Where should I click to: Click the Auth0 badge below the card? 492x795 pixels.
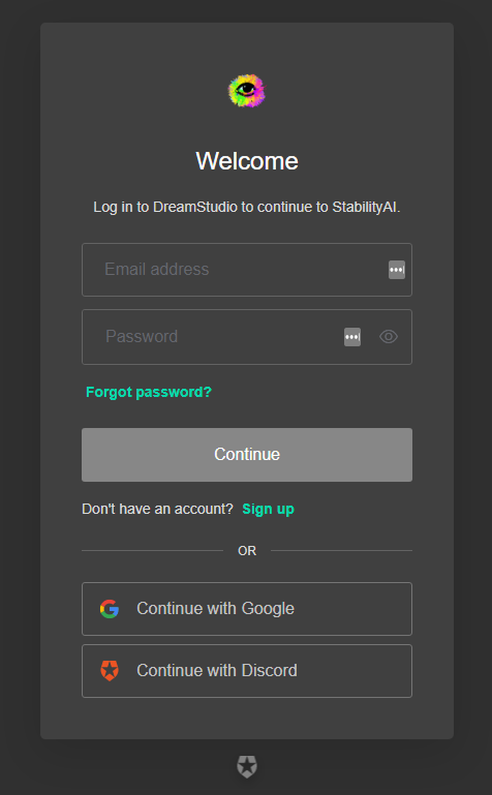click(246, 766)
